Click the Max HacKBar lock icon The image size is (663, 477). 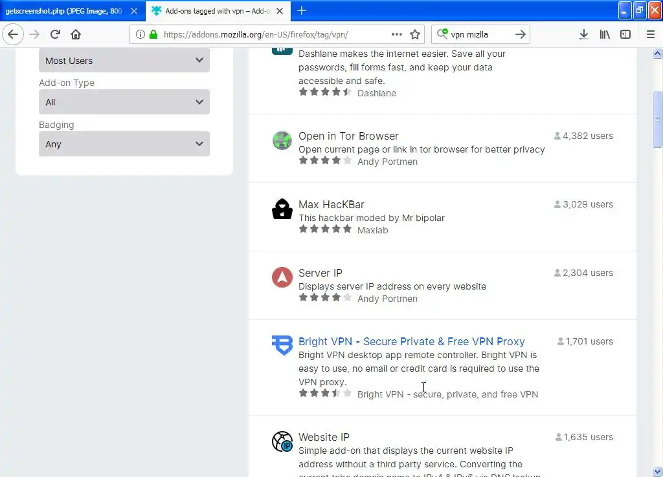tap(282, 209)
